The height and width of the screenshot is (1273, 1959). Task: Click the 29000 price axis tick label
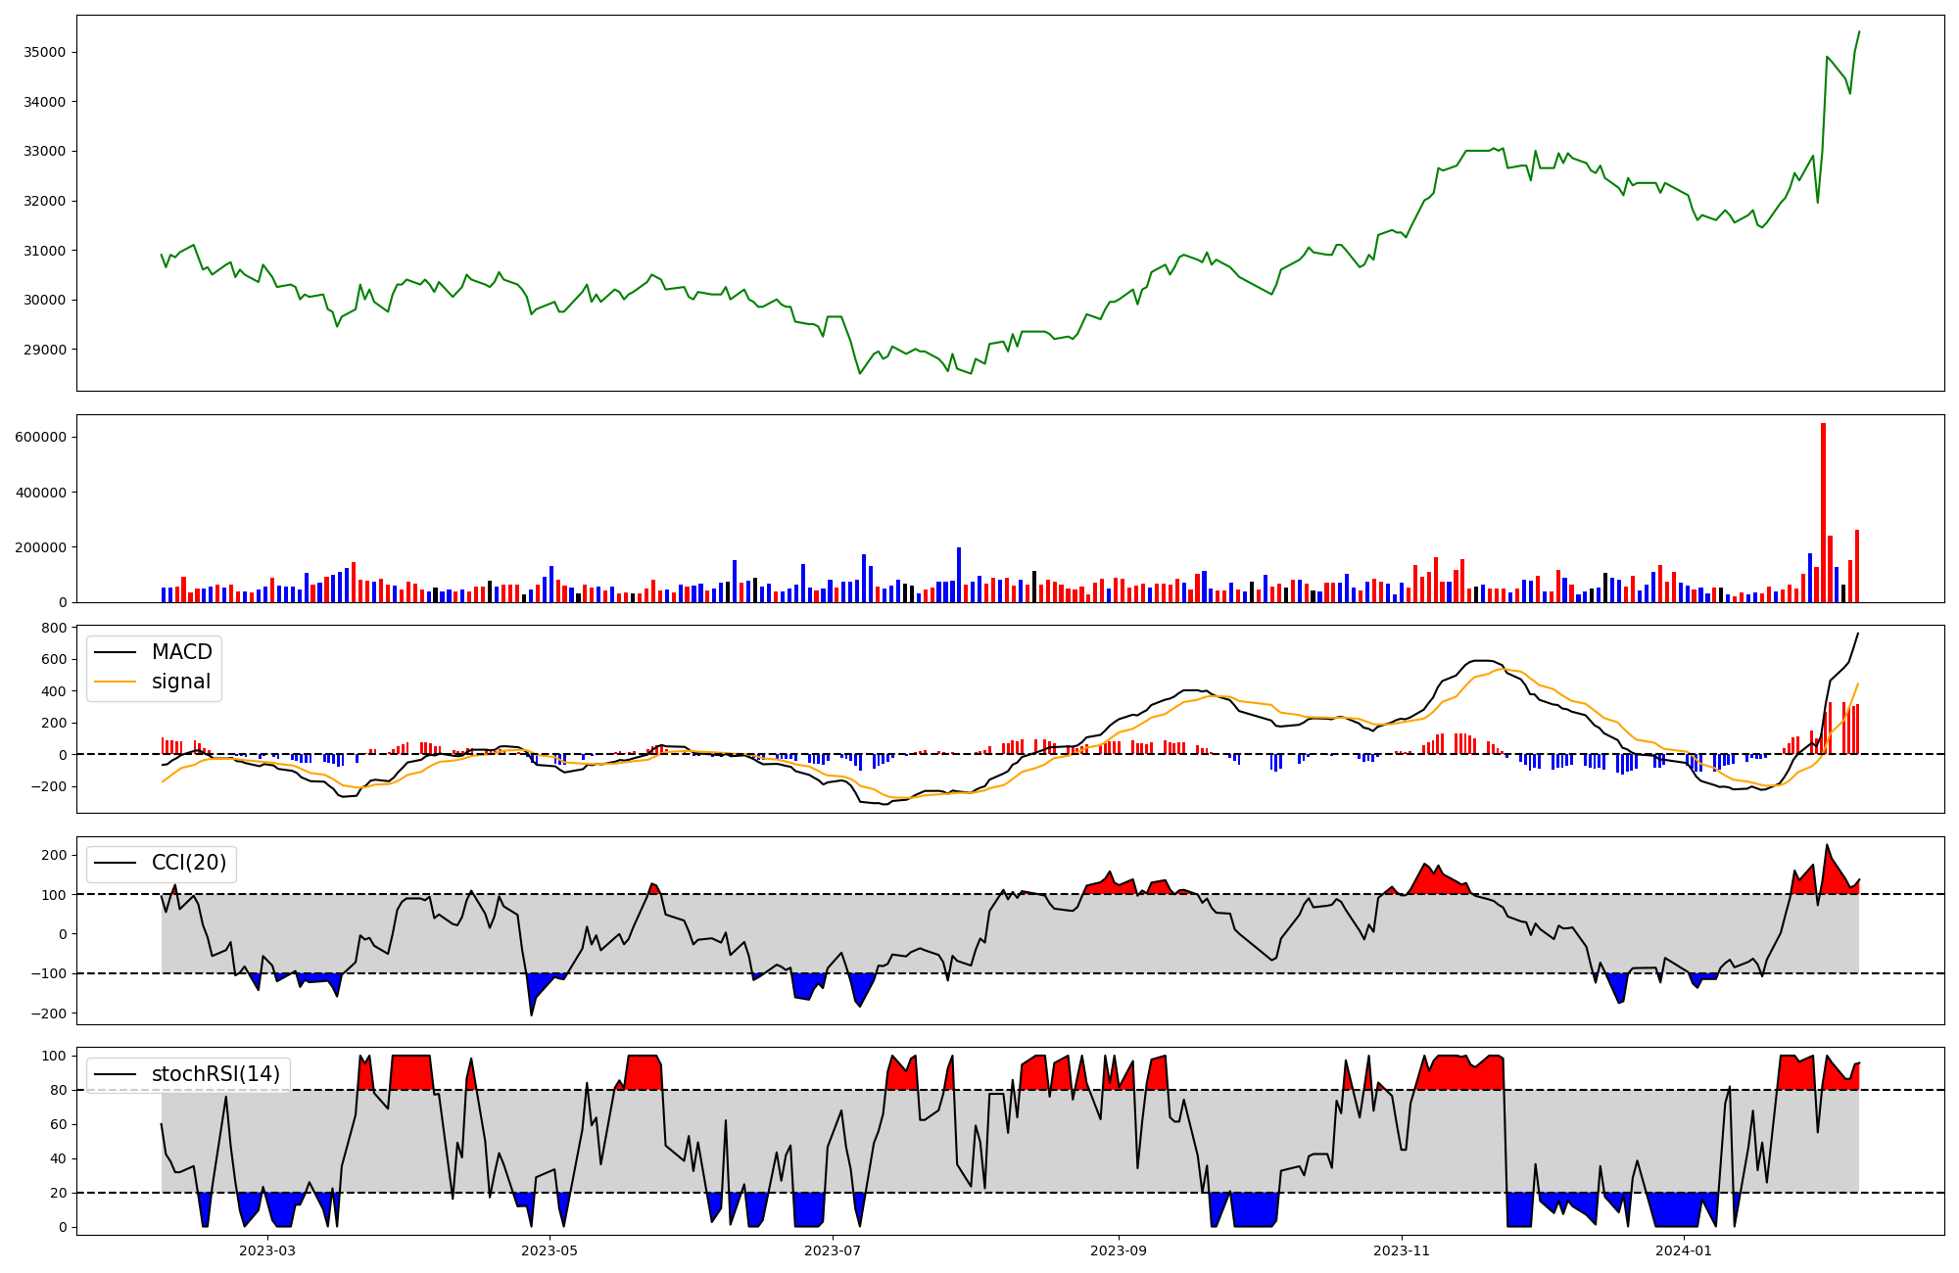point(44,350)
